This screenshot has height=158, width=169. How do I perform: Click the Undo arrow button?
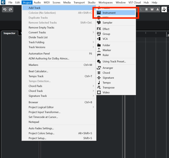[x=5, y=10]
